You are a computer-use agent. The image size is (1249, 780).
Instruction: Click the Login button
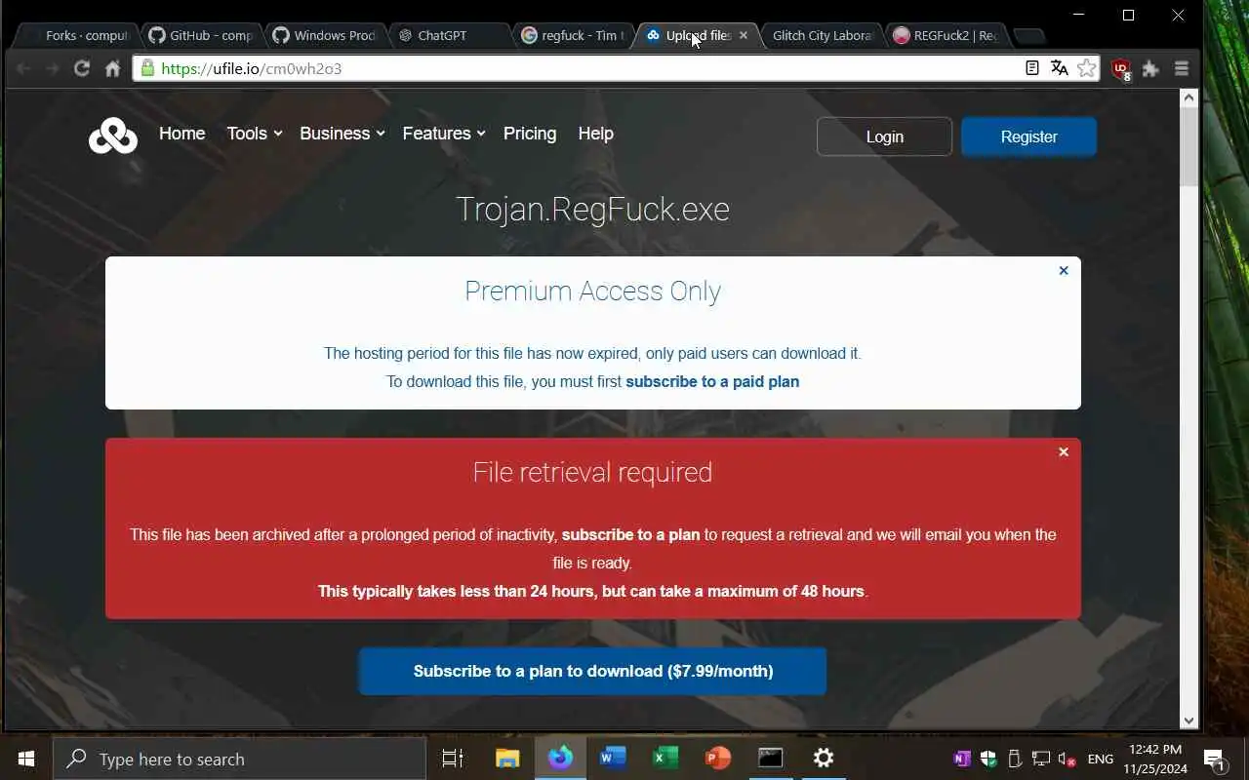click(x=884, y=136)
